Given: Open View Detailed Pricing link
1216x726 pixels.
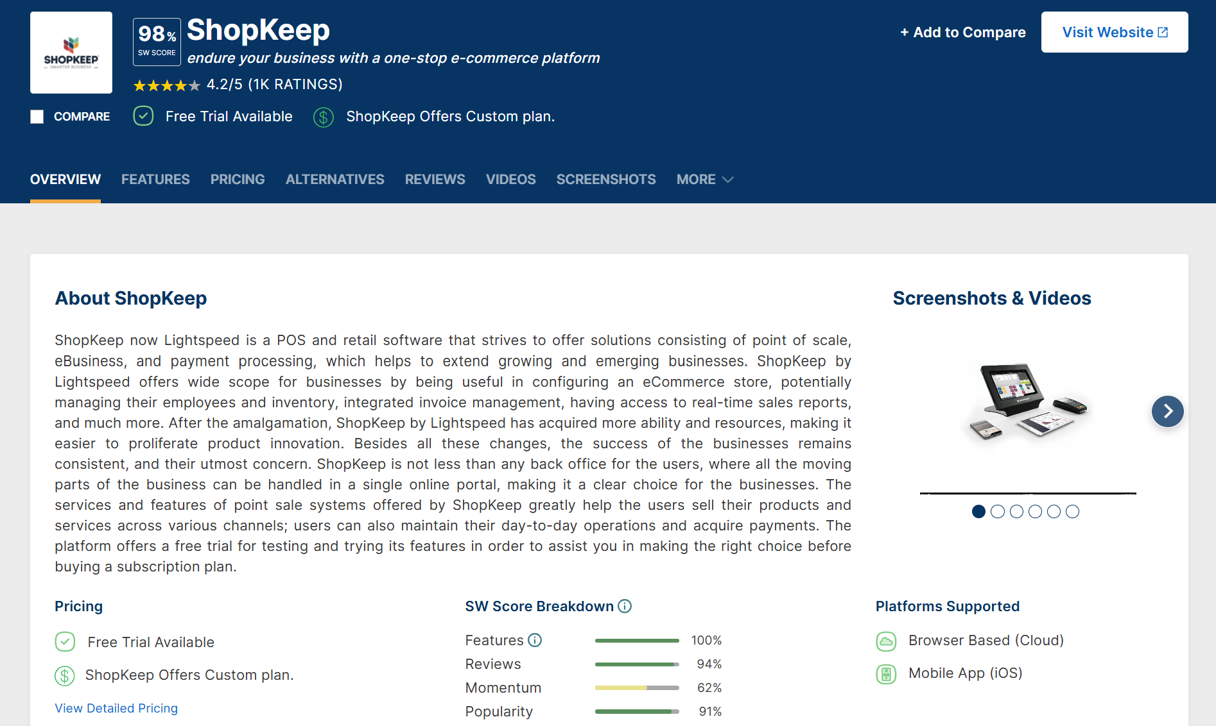Looking at the screenshot, I should coord(116,708).
